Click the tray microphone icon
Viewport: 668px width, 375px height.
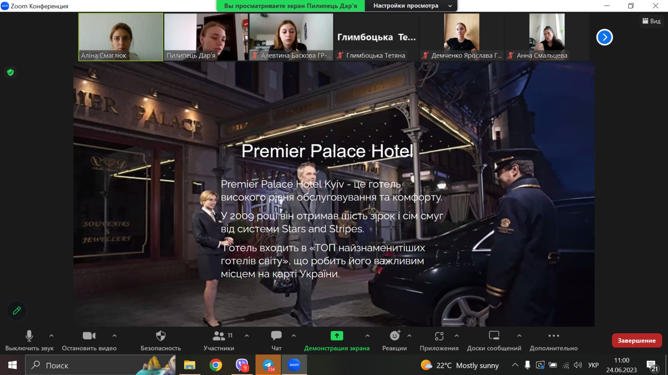(x=527, y=365)
